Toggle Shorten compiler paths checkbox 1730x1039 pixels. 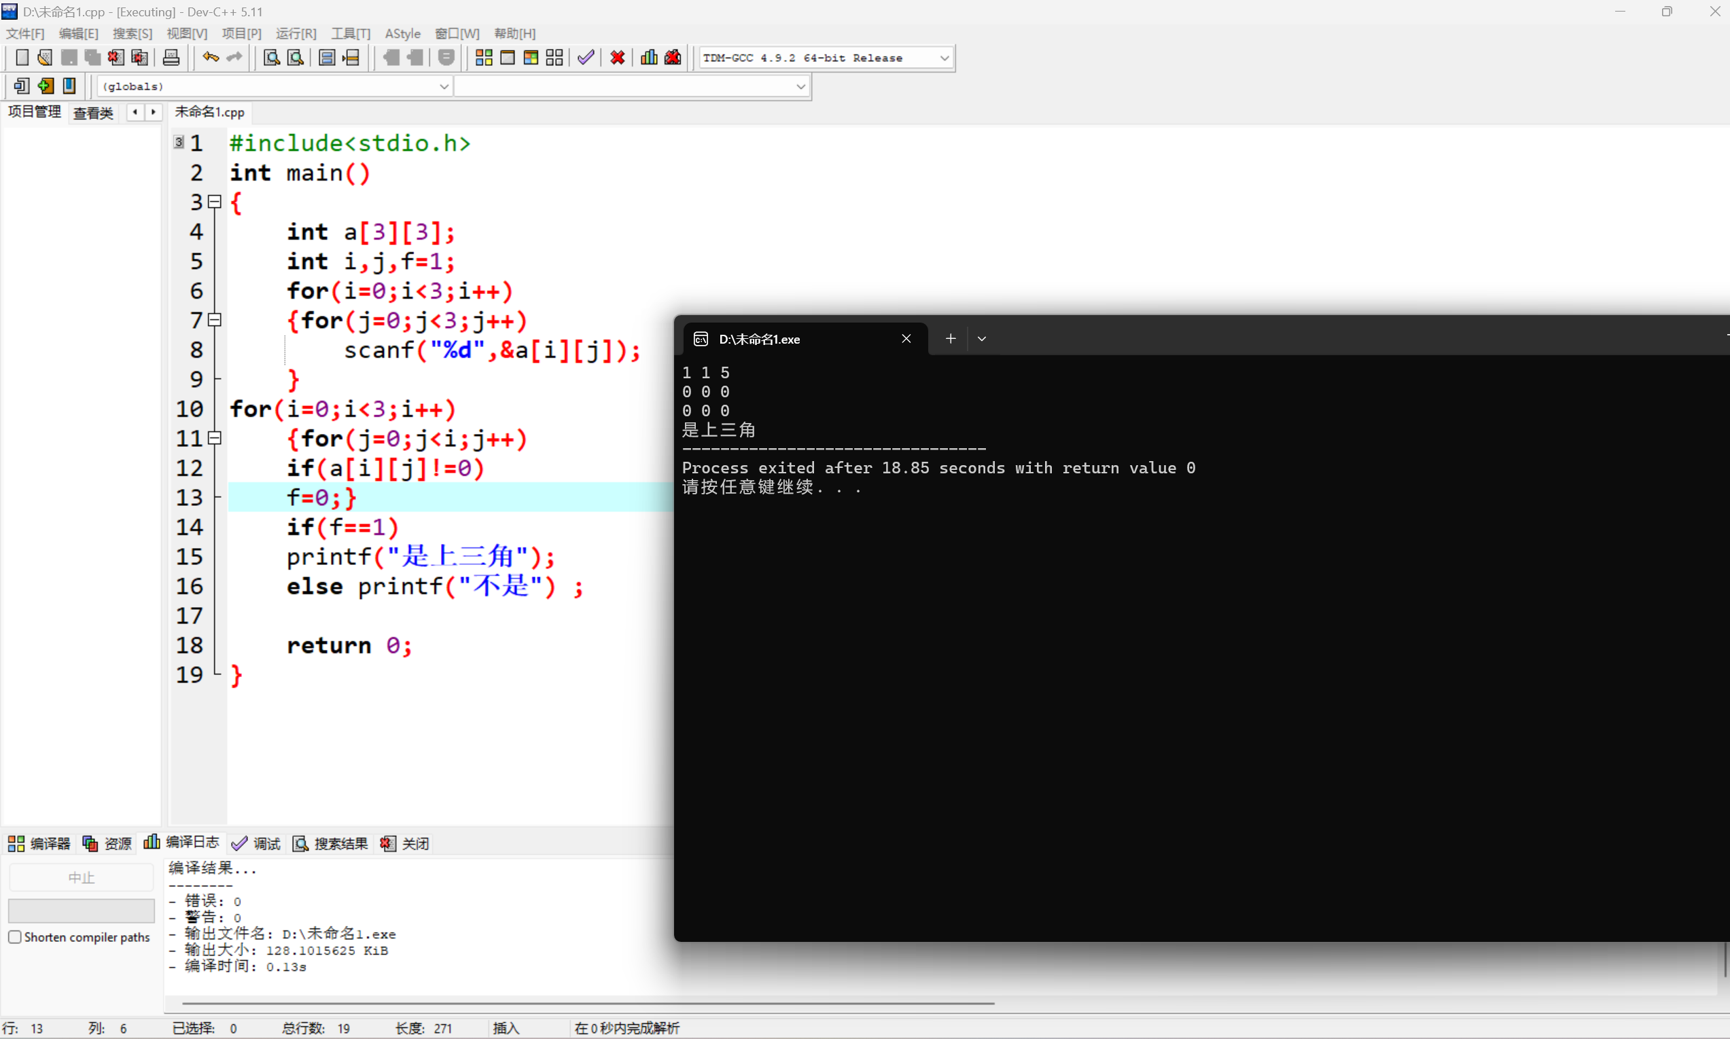coord(15,936)
